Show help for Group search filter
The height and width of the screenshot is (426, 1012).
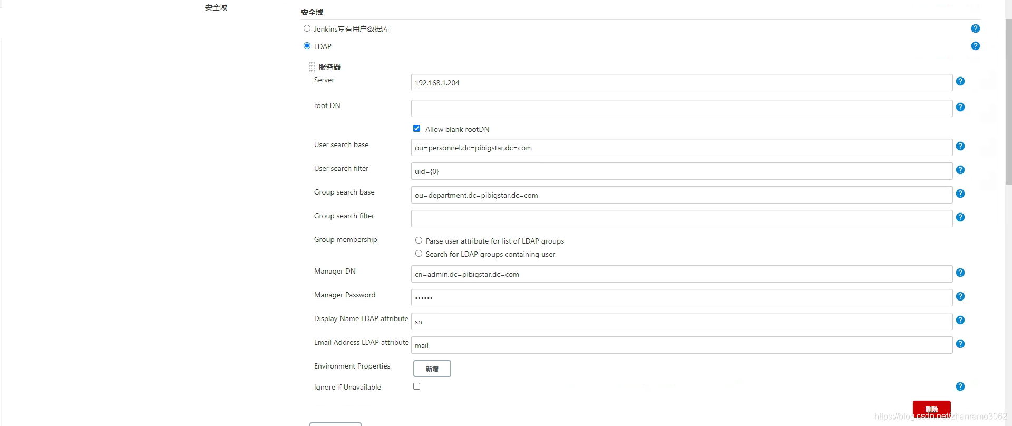960,217
